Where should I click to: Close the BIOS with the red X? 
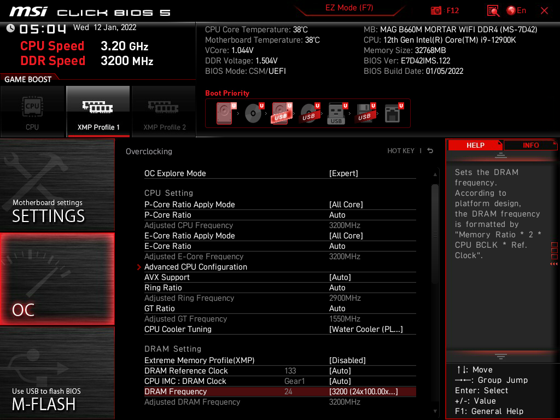coord(544,11)
